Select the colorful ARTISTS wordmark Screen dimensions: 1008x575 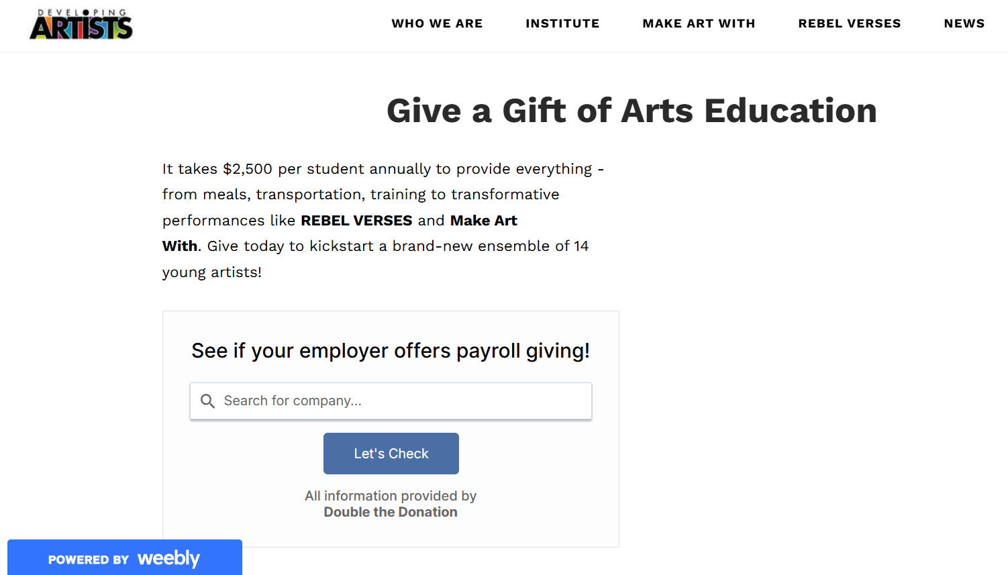[81, 28]
